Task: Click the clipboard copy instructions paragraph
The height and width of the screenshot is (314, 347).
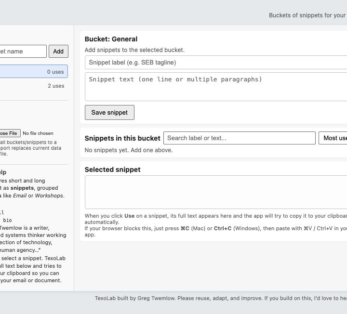Action: click(216, 225)
